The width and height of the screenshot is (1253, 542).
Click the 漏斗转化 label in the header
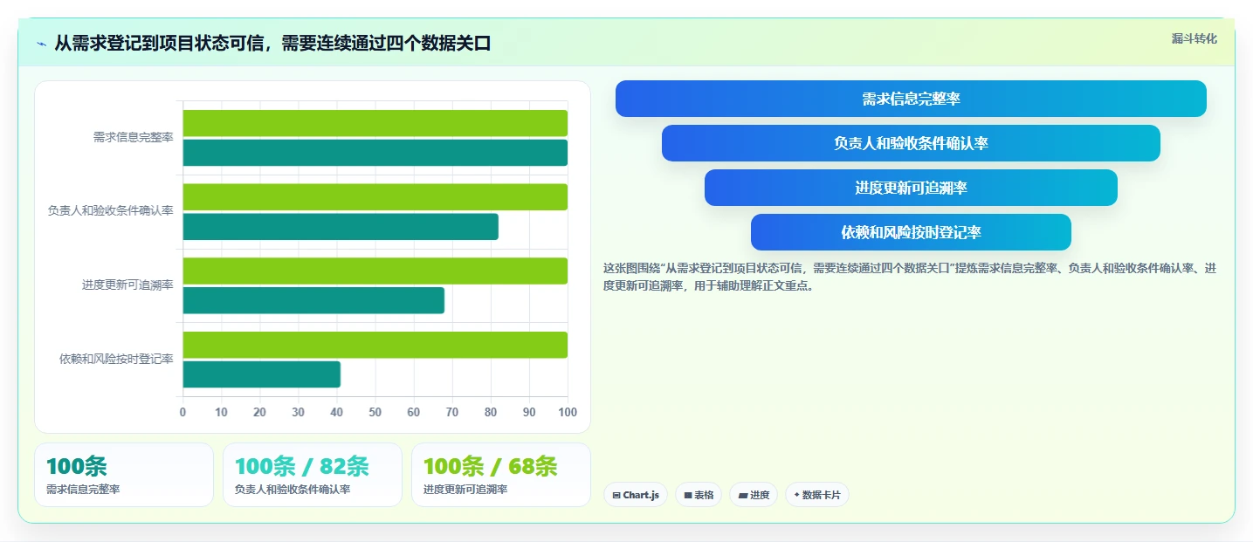click(x=1194, y=38)
